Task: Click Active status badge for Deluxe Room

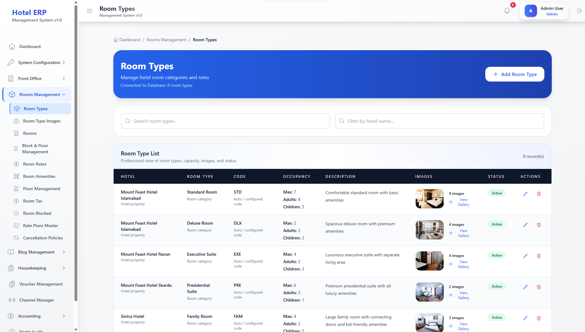Action: tap(497, 224)
